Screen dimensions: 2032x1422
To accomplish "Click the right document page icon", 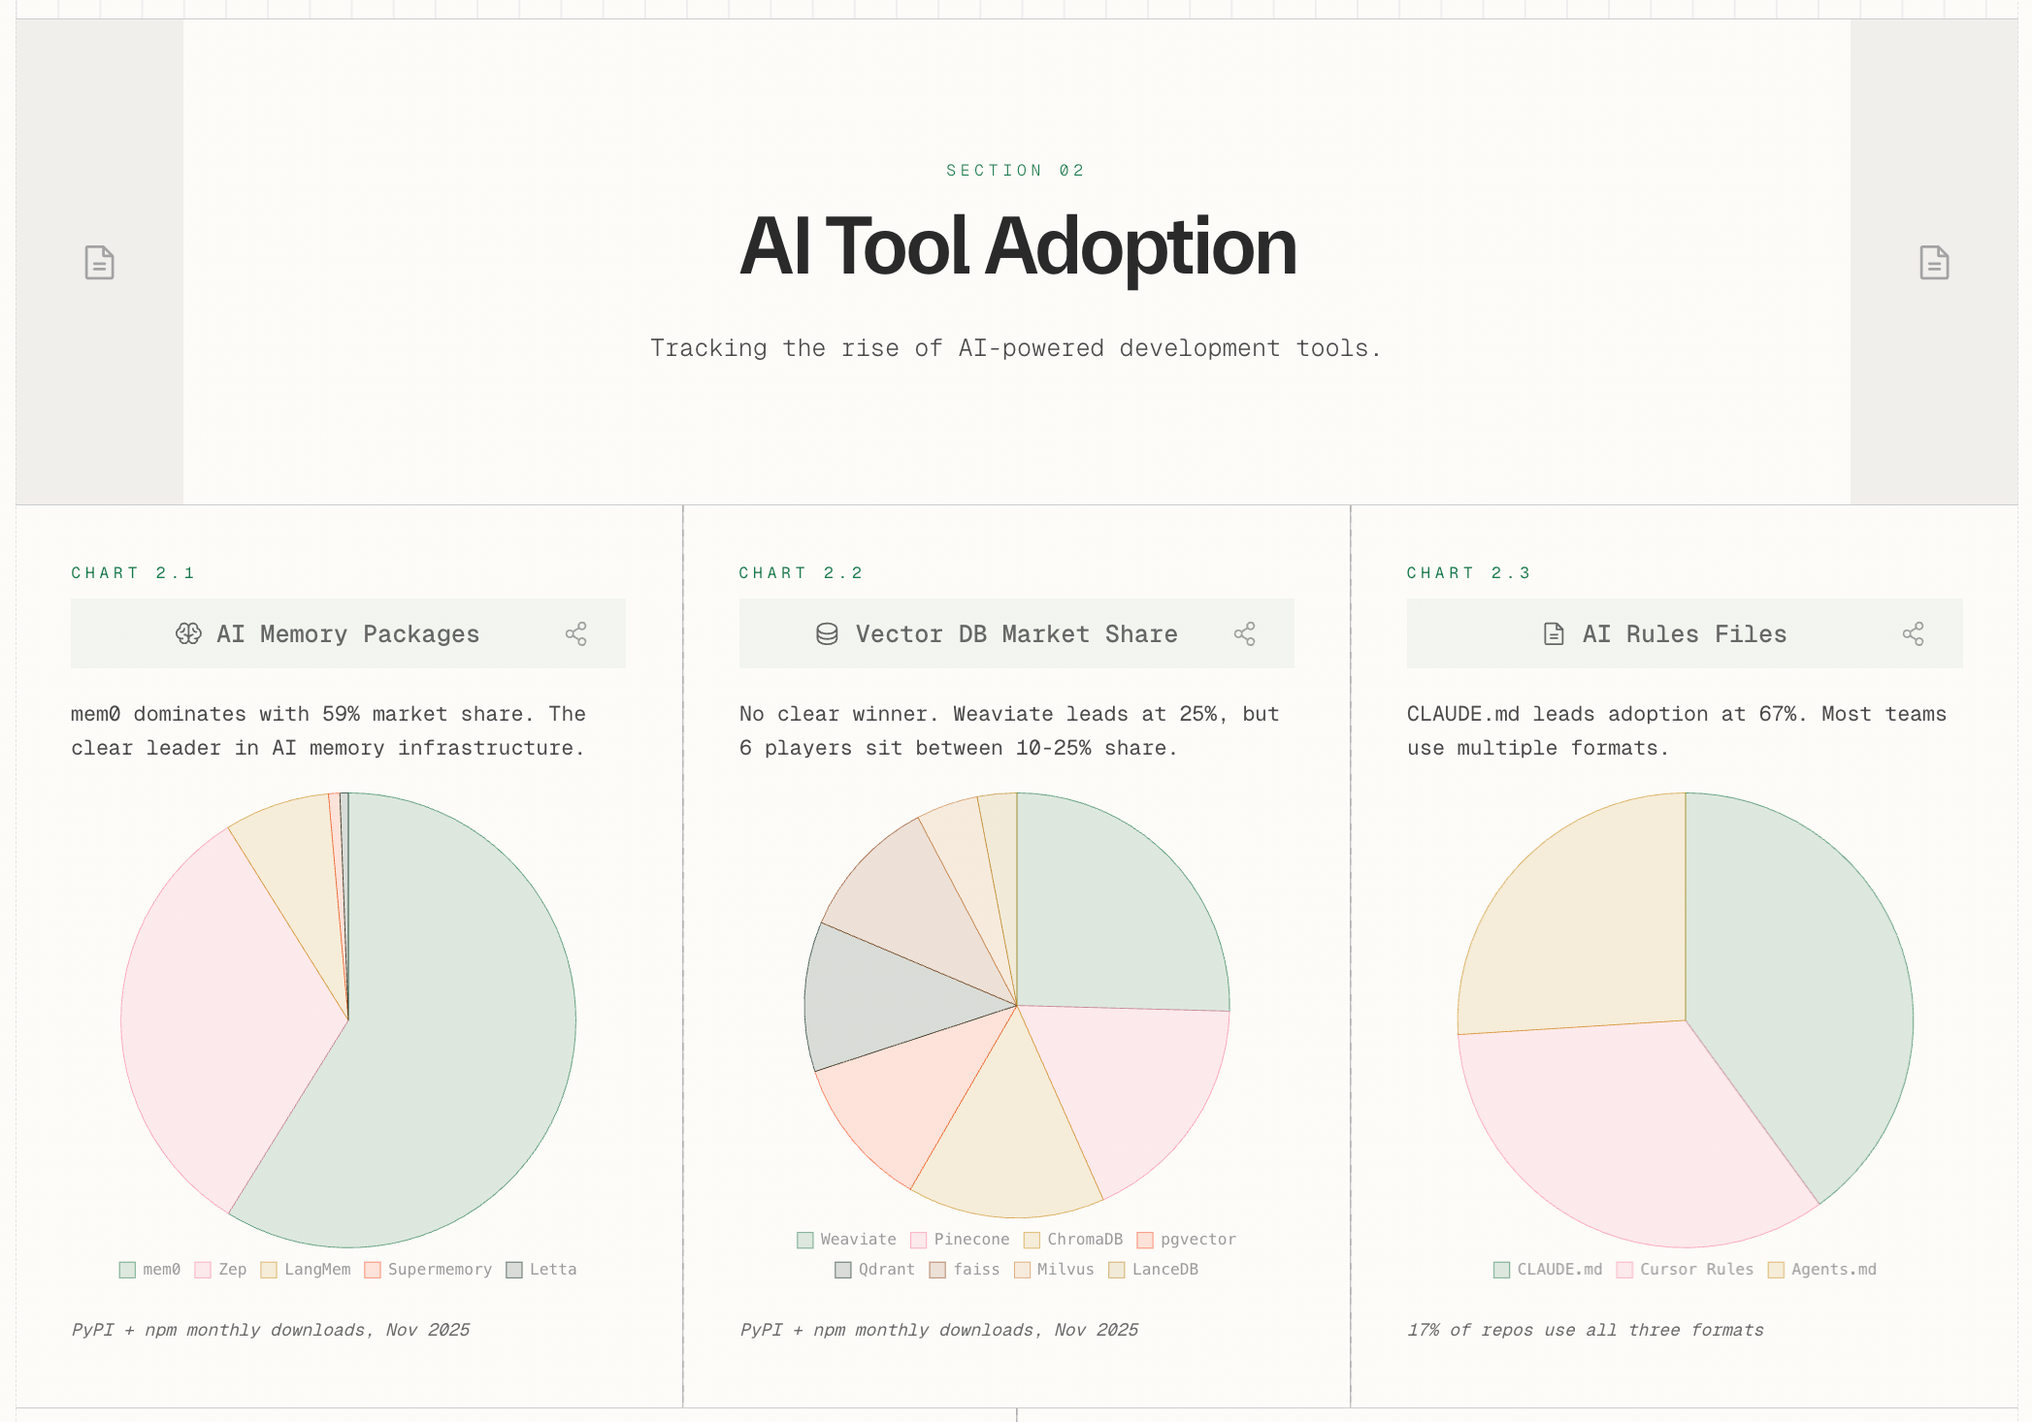I will coord(1934,262).
